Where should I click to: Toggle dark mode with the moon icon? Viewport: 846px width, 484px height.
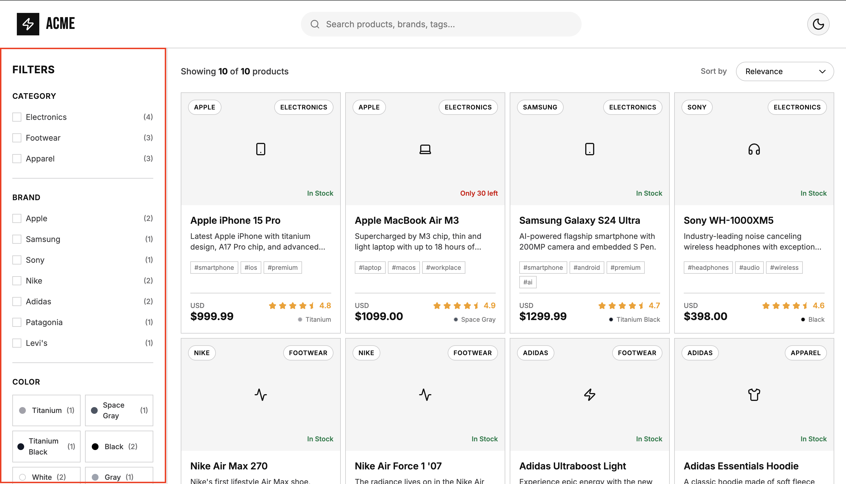818,24
